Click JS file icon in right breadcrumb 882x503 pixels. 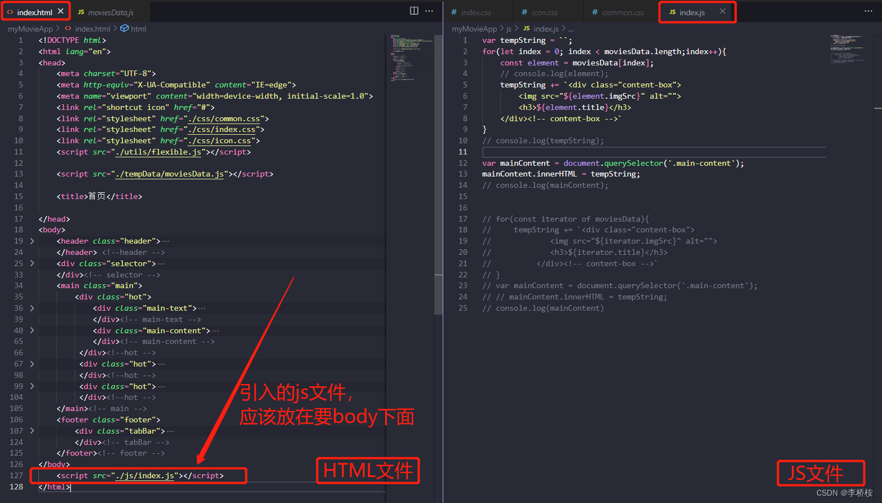526,28
